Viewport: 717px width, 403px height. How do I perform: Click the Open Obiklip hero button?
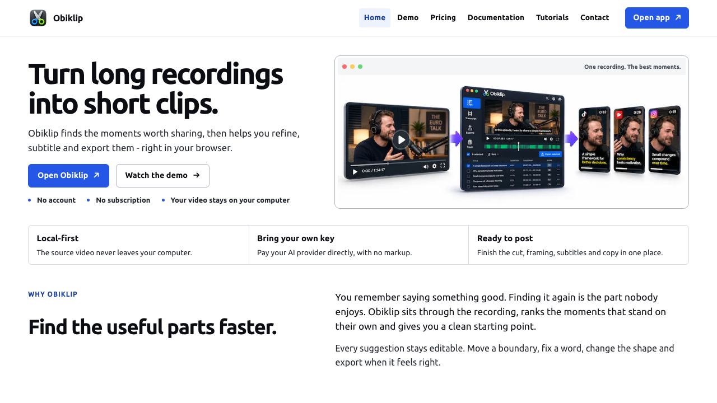pyautogui.click(x=68, y=176)
